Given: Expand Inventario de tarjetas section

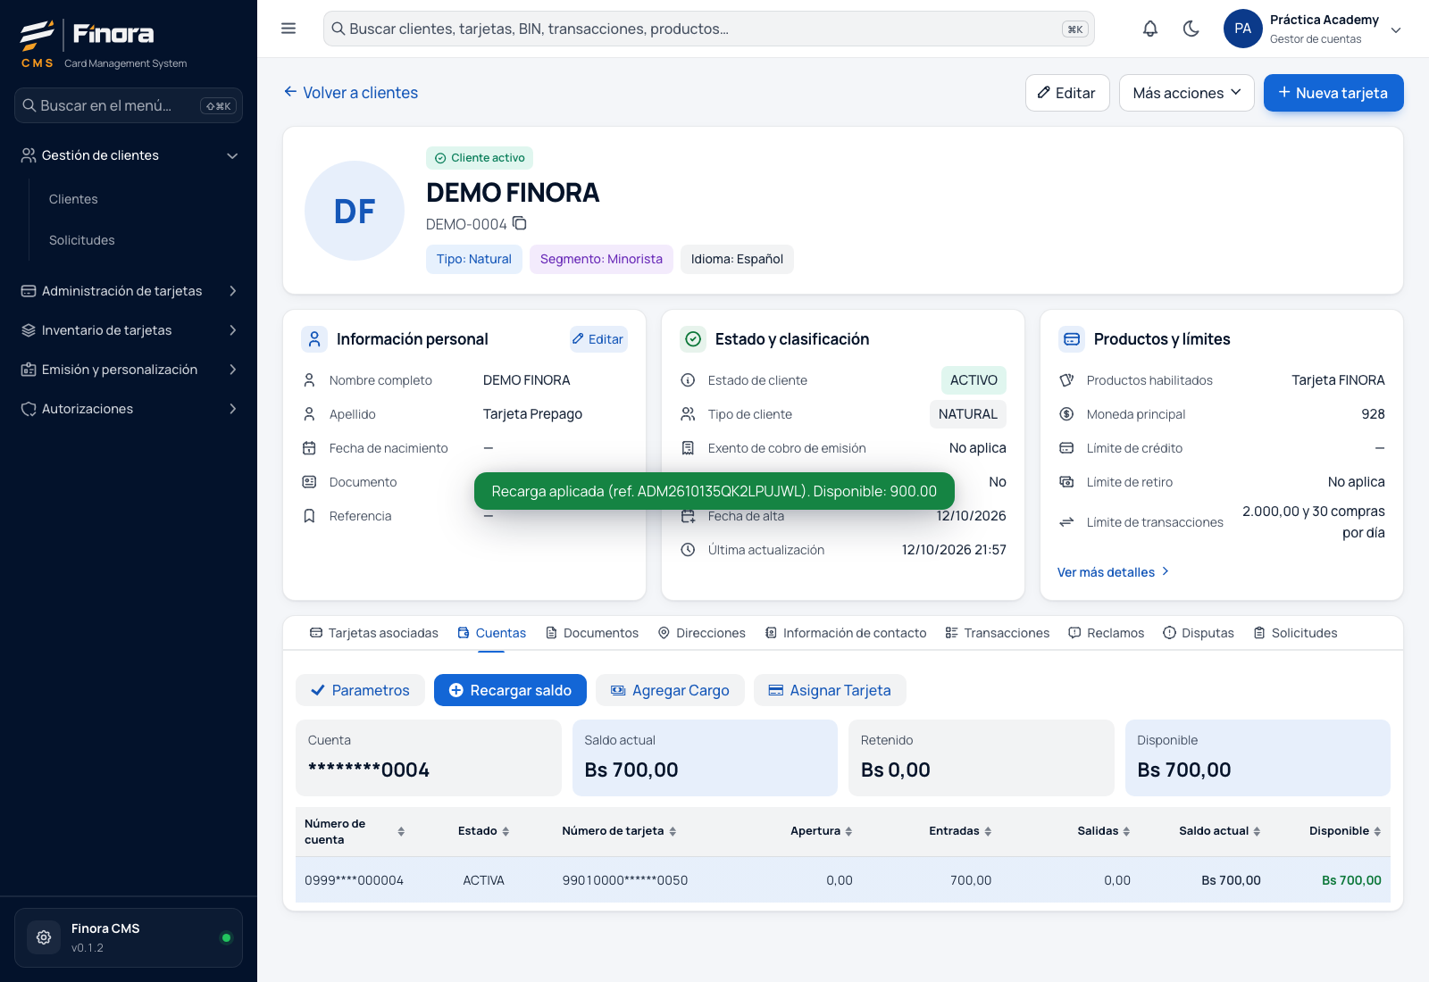Looking at the screenshot, I should (129, 330).
